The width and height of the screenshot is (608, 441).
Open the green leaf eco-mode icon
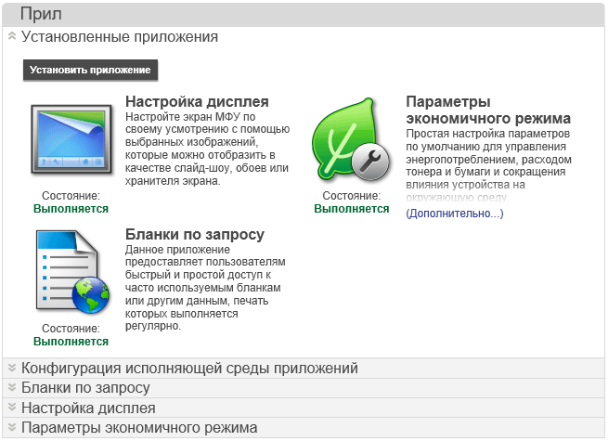click(x=351, y=139)
